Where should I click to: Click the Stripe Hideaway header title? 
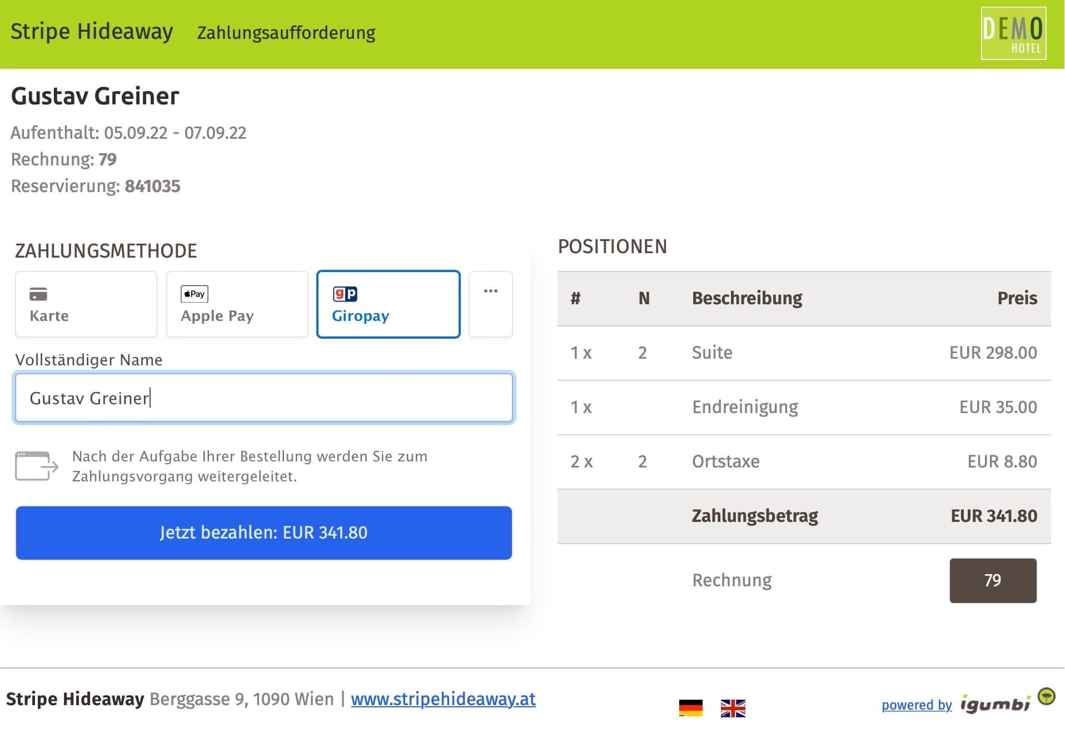(92, 31)
